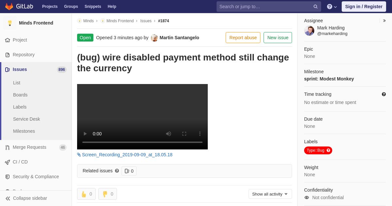Click the Merge Requests icon
392x206 pixels.
tap(8, 147)
